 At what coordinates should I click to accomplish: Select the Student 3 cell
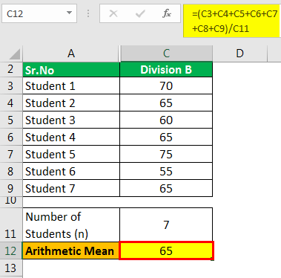coord(71,120)
